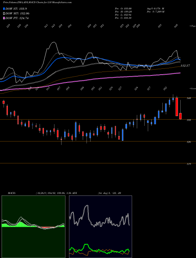Click the 'Pre O' previous open value
Viewport: 196px width, 258px height.
[123, 8]
